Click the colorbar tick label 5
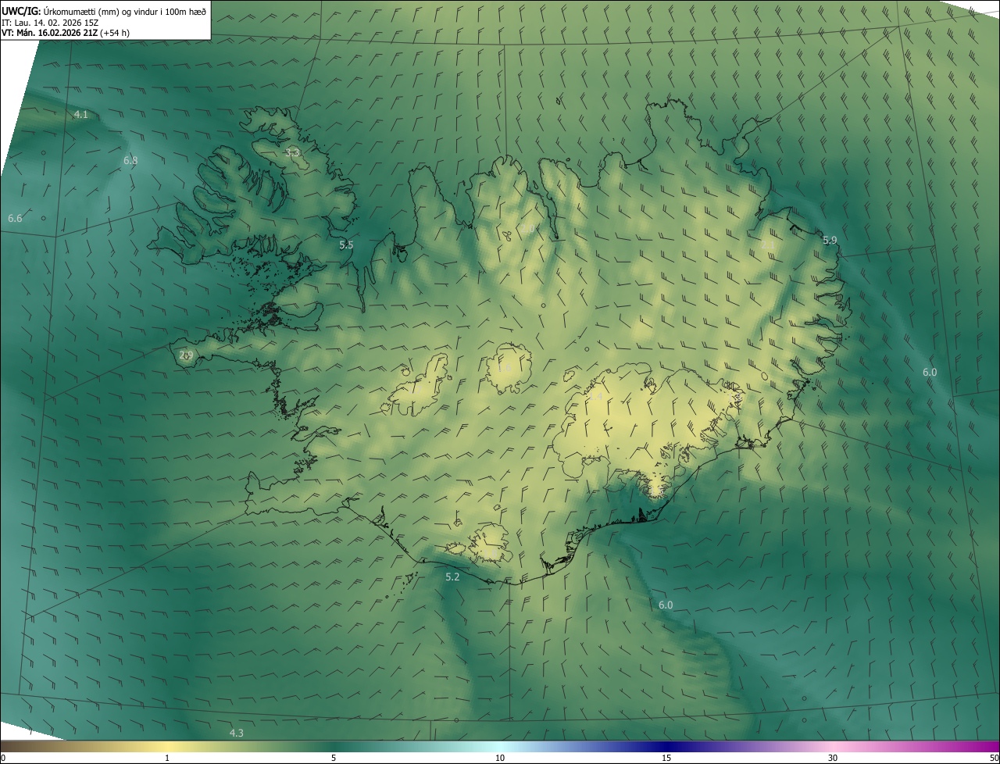Screen dimensions: 1000x764 [334, 758]
